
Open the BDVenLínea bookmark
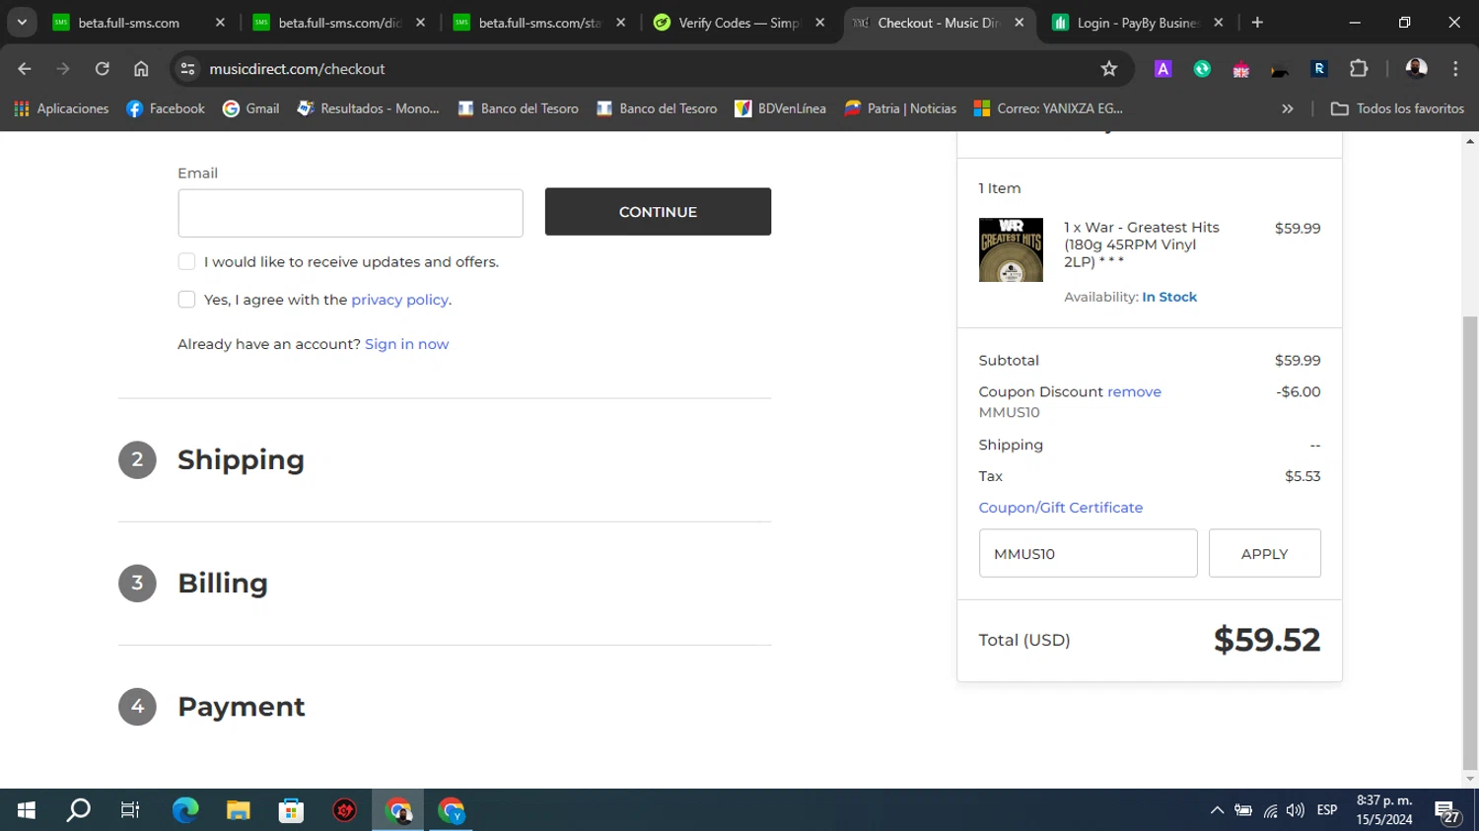point(780,108)
